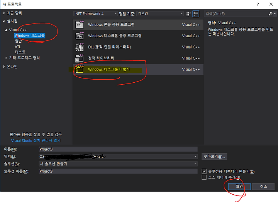Open Visual Studio 설치 관리자 열기 link
Screen dimensions: 278x202
36,140
